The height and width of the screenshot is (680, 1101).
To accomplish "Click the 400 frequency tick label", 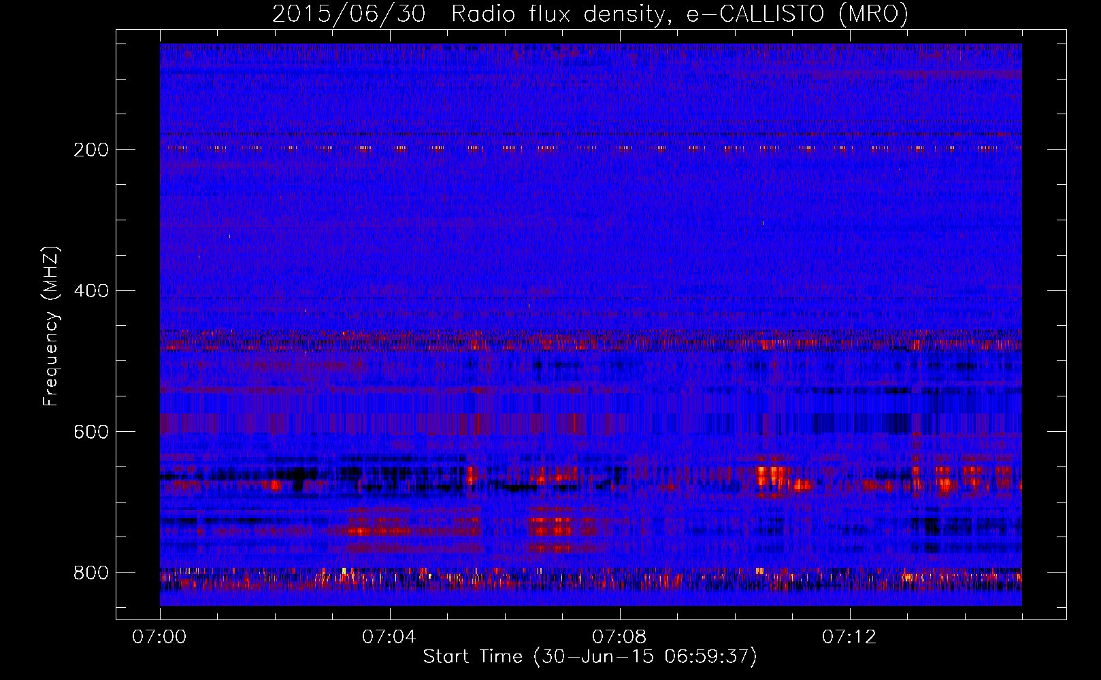I will (91, 291).
